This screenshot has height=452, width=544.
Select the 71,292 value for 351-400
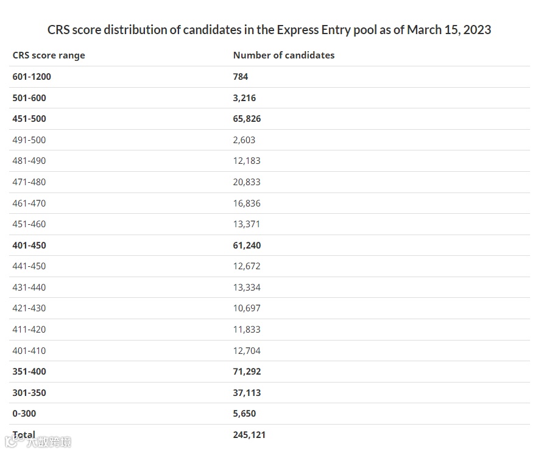(x=247, y=372)
